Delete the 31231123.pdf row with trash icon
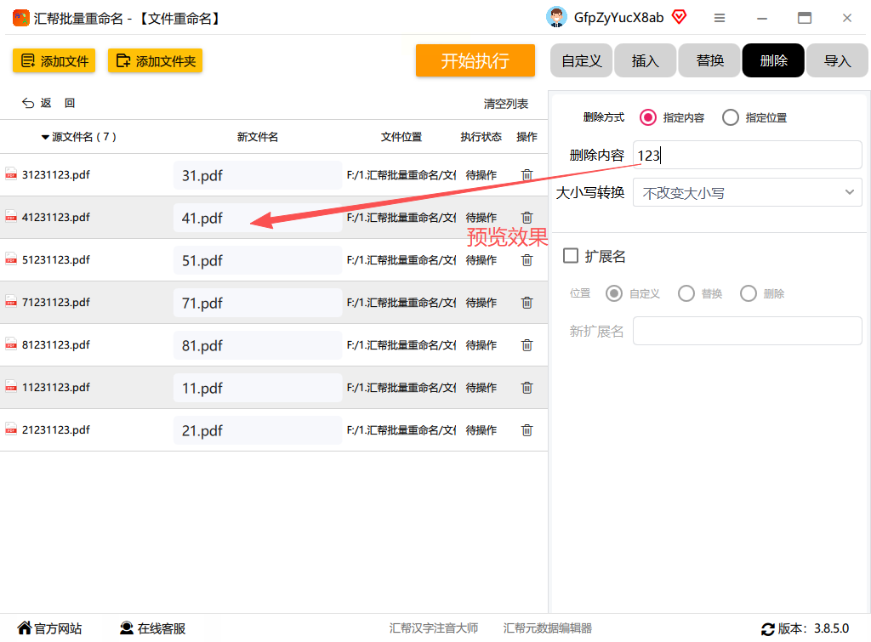The width and height of the screenshot is (871, 642). pyautogui.click(x=527, y=175)
